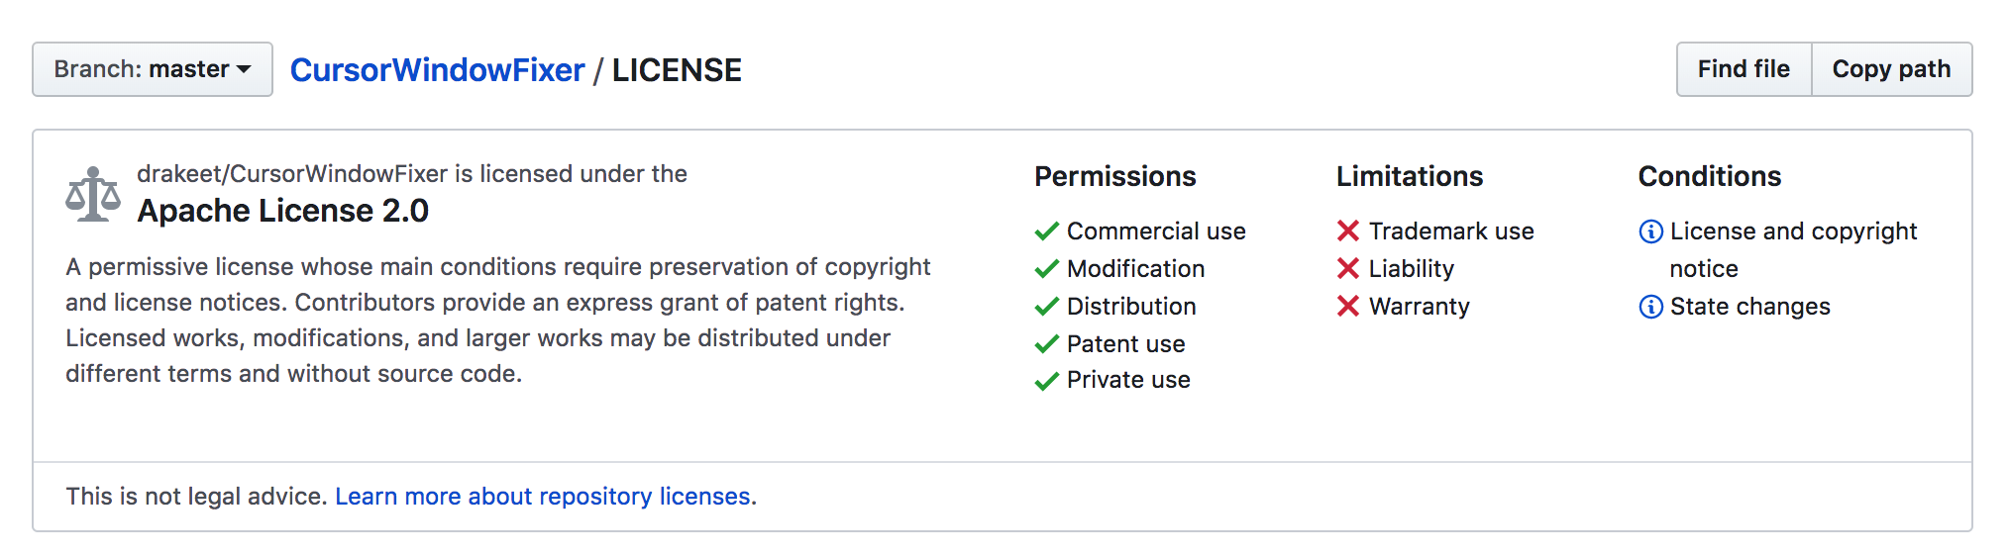
Task: Click red X beside Warranty
Action: [x=1348, y=307]
